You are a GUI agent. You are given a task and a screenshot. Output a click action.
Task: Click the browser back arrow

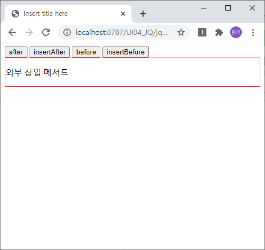[12, 32]
